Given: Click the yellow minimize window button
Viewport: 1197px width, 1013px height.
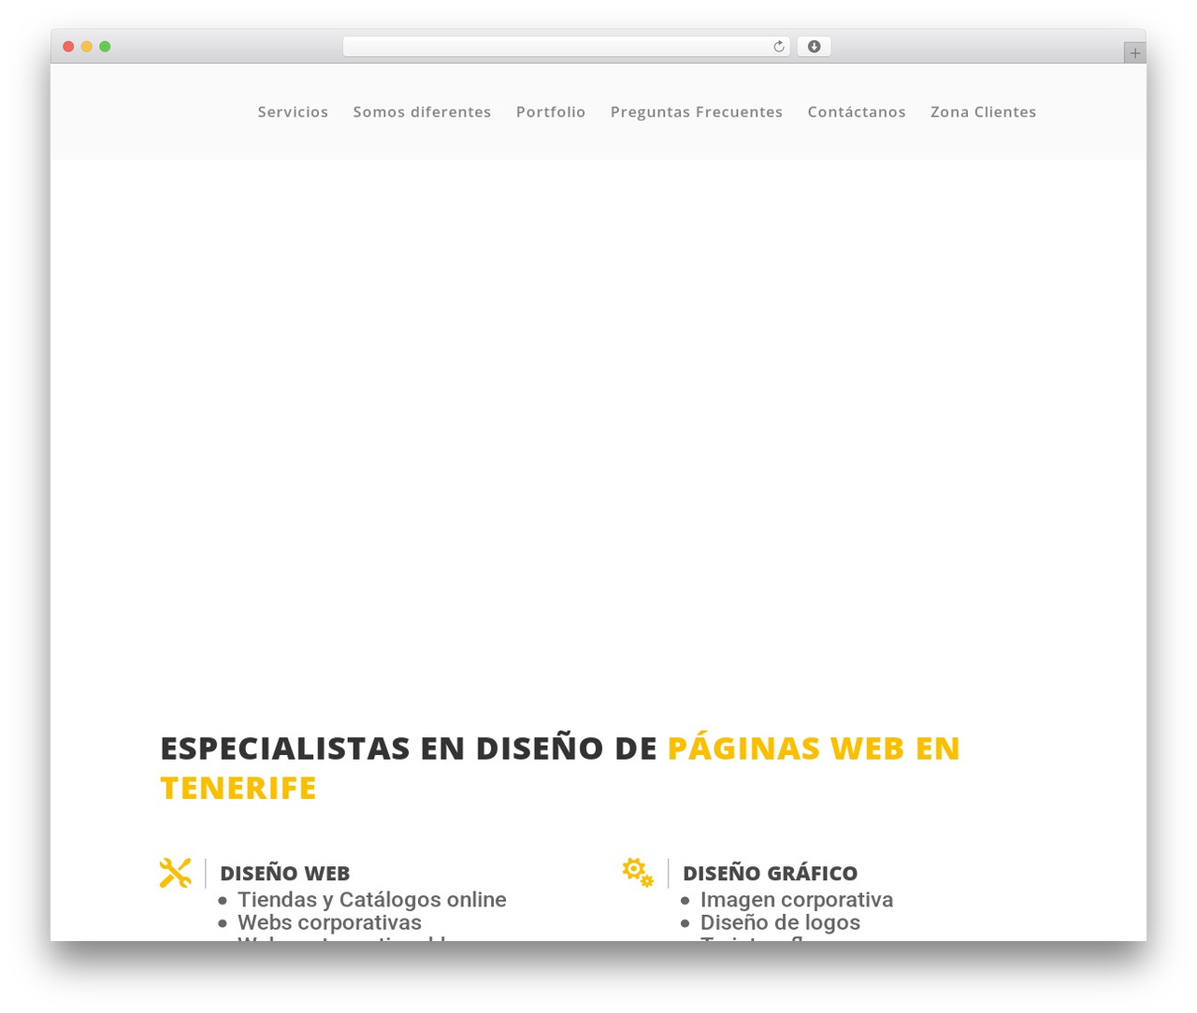Looking at the screenshot, I should click(86, 47).
